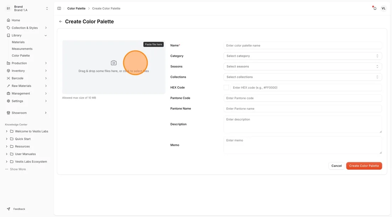Click the Pantone name input field
The height and width of the screenshot is (217, 392).
(302, 109)
